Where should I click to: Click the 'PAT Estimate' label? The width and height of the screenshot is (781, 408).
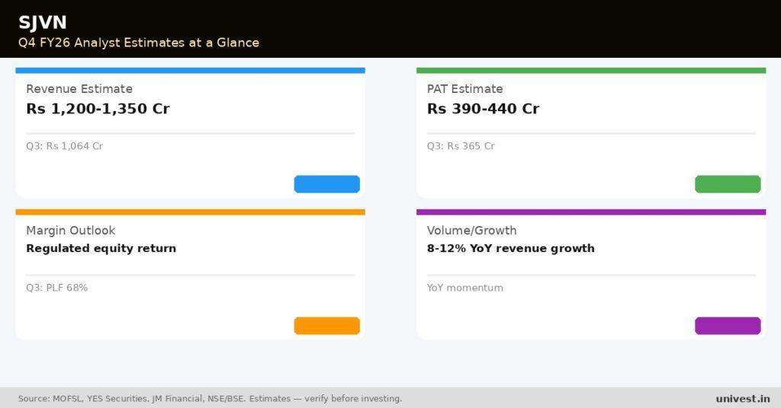(x=464, y=89)
